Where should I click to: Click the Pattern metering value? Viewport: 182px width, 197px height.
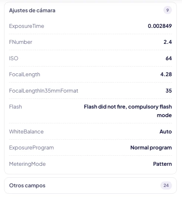(163, 164)
